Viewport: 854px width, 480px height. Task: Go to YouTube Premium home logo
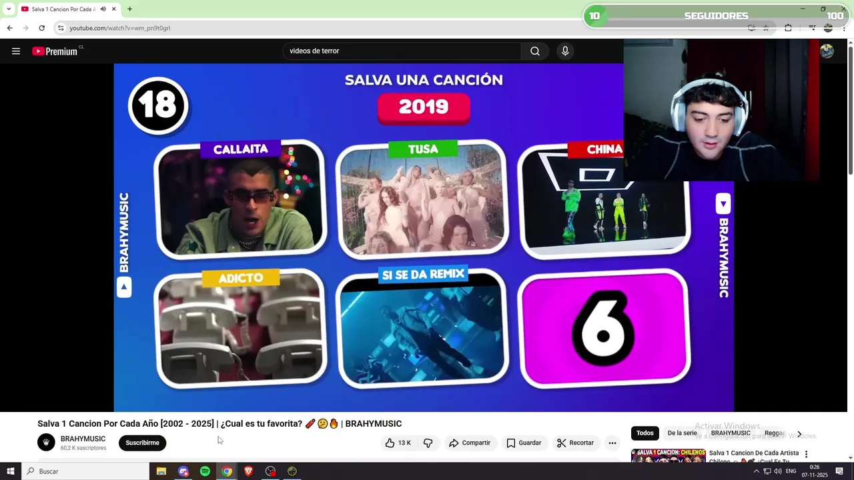(55, 51)
